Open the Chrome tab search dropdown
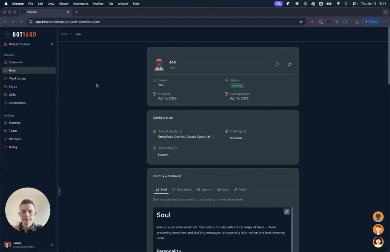This screenshot has height=252, width=390. pyautogui.click(x=385, y=12)
